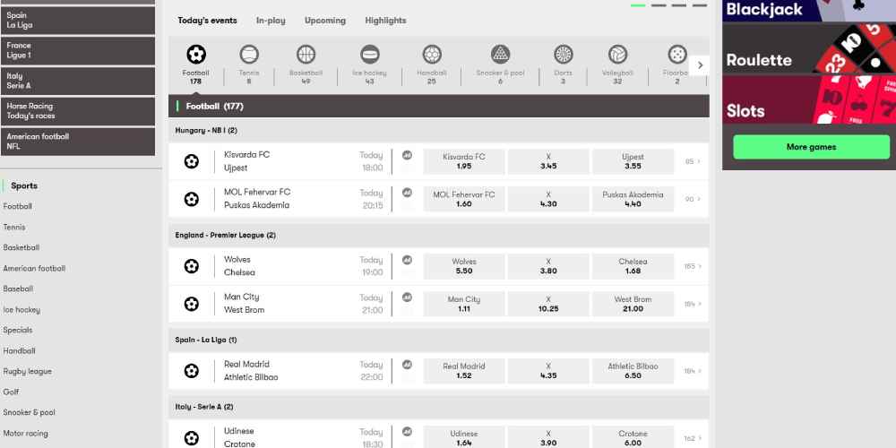Bet on Chelsea at odds 1.68

(x=633, y=266)
